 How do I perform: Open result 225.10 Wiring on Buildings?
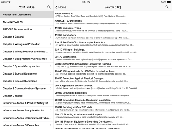tap(113, 51)
